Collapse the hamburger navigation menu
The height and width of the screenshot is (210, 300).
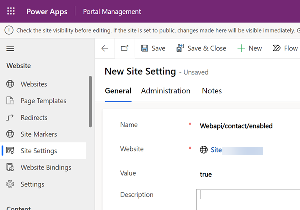tap(10, 49)
